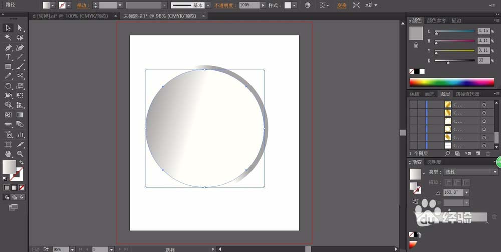
Task: Reset to default fill and stroke
Action: [x=5, y=179]
